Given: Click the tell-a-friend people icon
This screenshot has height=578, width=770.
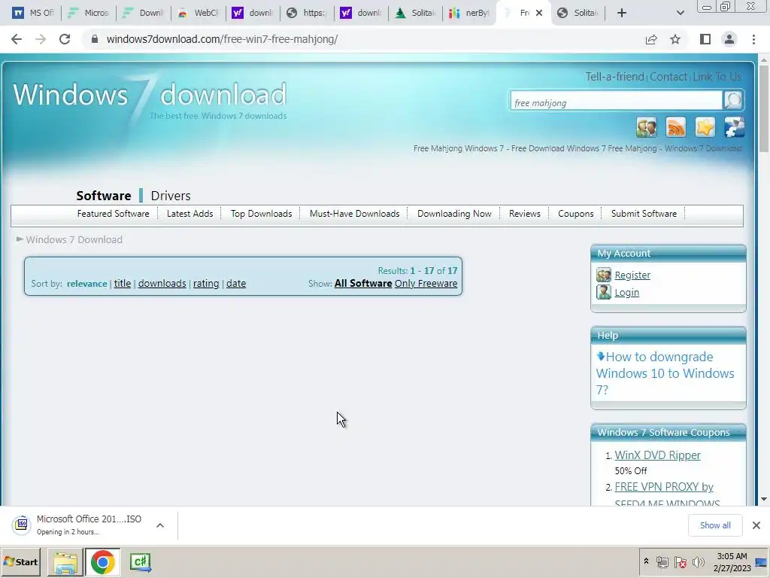Looking at the screenshot, I should (646, 127).
